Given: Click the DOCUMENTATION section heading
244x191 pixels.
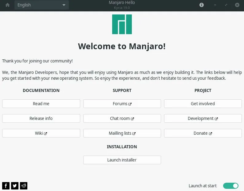Looking at the screenshot, I should click(x=41, y=90).
